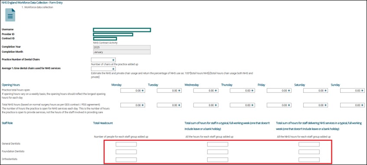Screen dimensions: 367x165
Task: Click Foundation Dentists NHS weekly hours field
Action: 309,152
